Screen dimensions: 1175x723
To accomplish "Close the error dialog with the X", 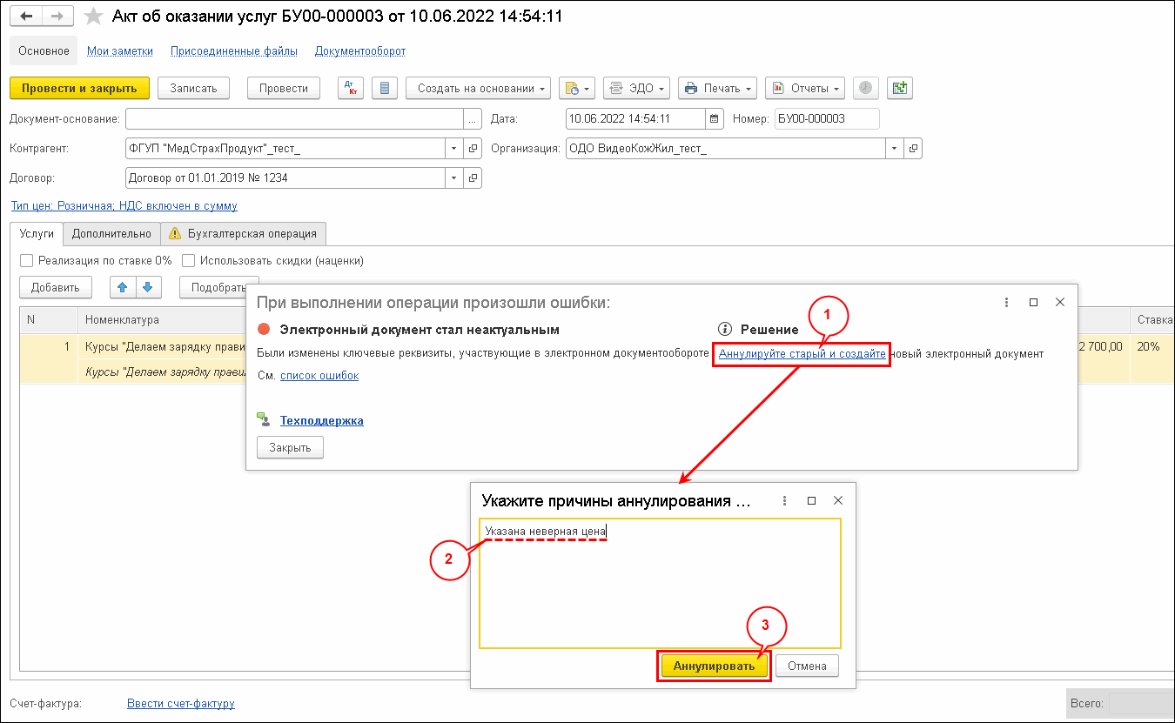I will click(x=1060, y=302).
